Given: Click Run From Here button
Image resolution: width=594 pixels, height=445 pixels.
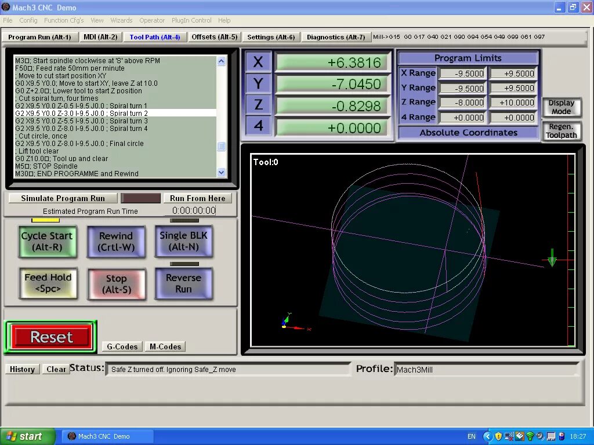Looking at the screenshot, I should [197, 198].
